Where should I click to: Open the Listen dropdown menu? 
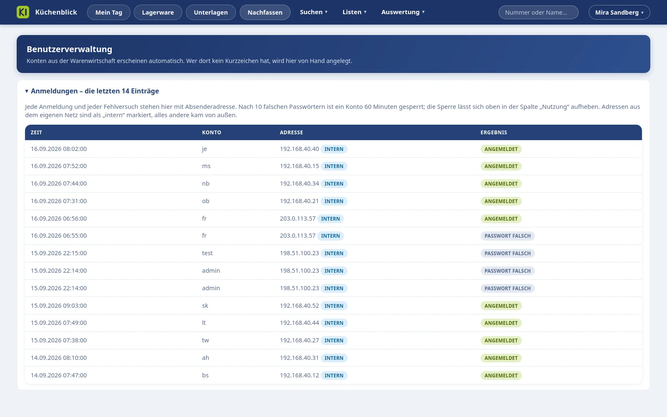(x=355, y=12)
